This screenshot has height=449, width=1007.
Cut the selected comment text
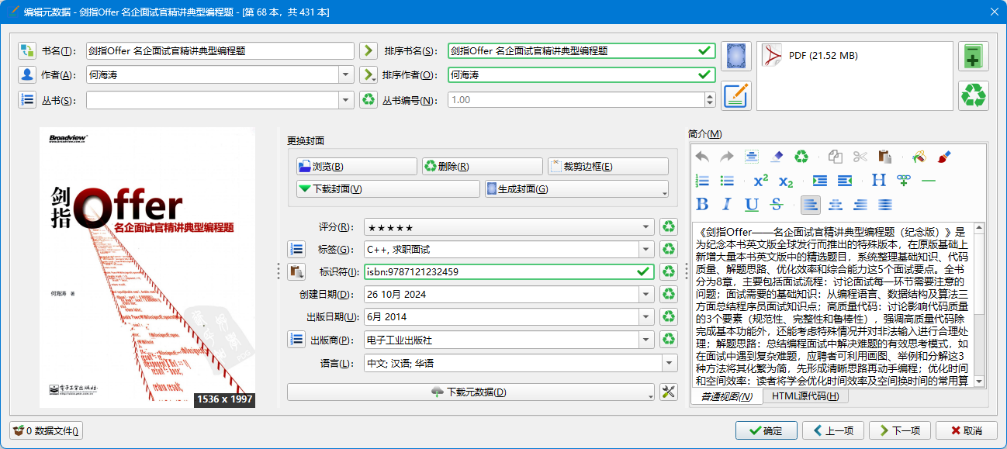point(860,157)
